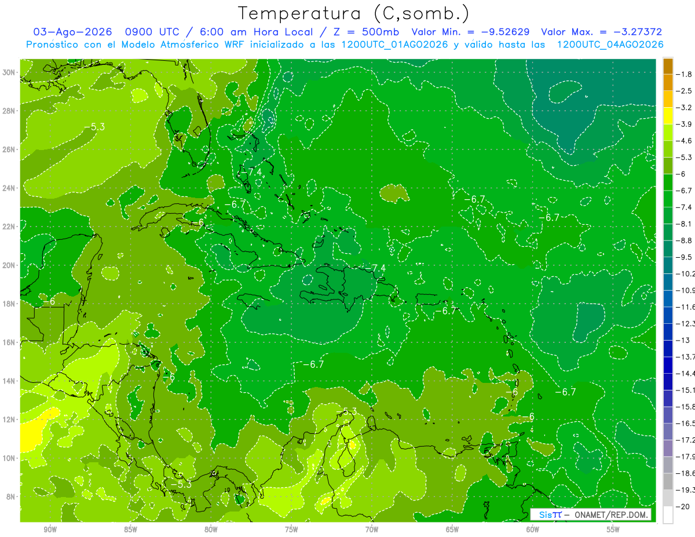Click the -7.4 contour label over the Bahamas
695x537 pixels.
tap(251, 171)
